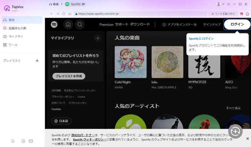Open ダウンロード link
Screen dimensions: 251x147
[140, 24]
